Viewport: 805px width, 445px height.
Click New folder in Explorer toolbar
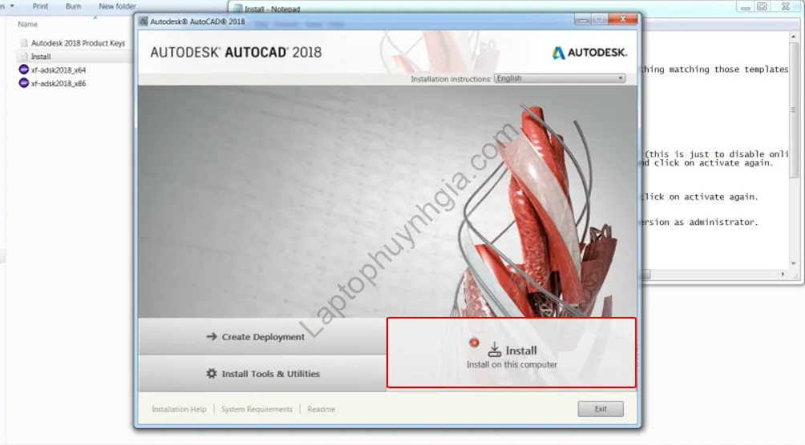click(x=117, y=6)
